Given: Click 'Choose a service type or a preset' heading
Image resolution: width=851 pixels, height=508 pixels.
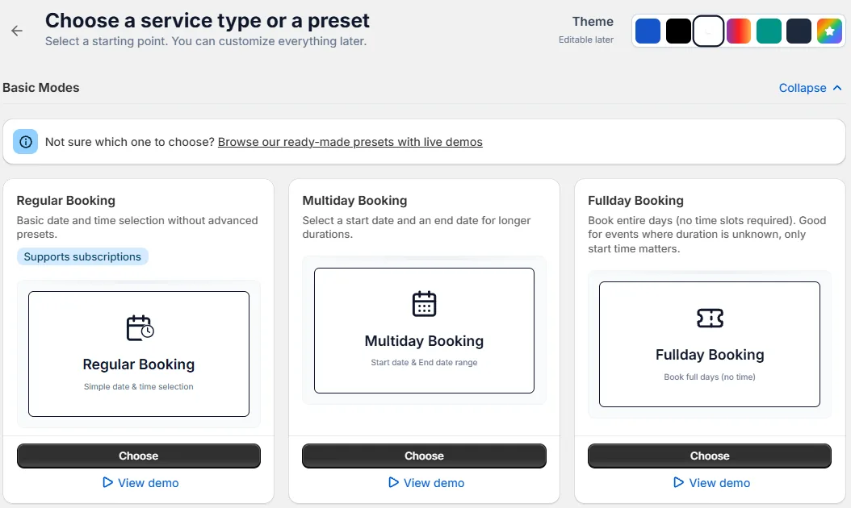Looking at the screenshot, I should pos(208,21).
